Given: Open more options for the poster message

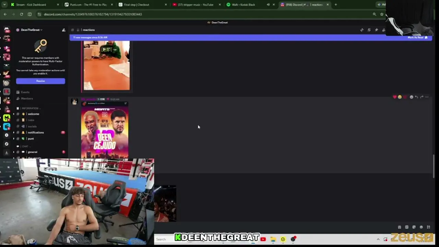Looking at the screenshot, I should (427, 97).
